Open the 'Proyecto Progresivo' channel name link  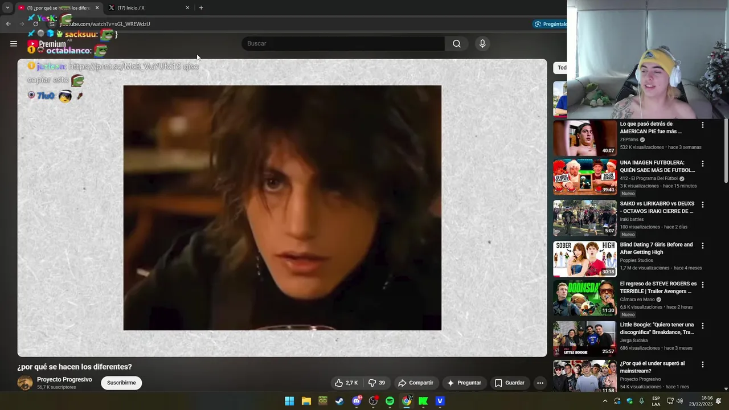[64, 379]
